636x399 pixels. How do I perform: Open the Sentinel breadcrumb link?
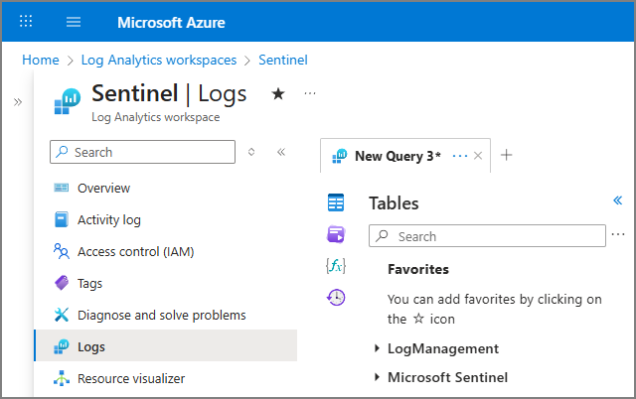coord(283,60)
